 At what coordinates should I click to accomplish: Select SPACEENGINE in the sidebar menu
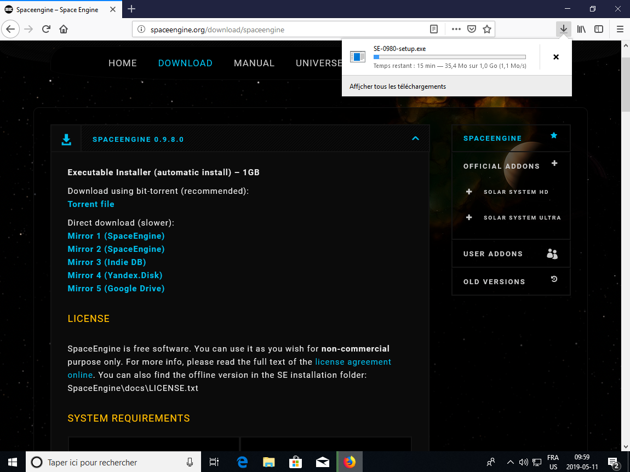(492, 138)
